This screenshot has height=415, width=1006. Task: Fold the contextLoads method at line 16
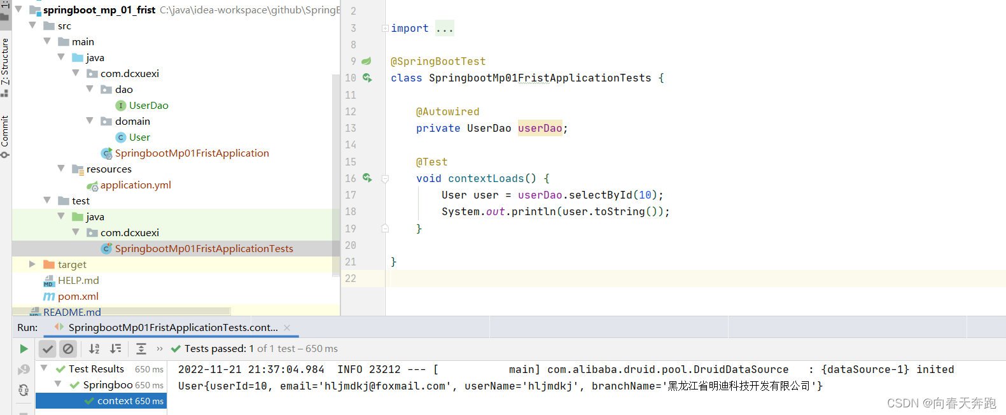point(385,179)
